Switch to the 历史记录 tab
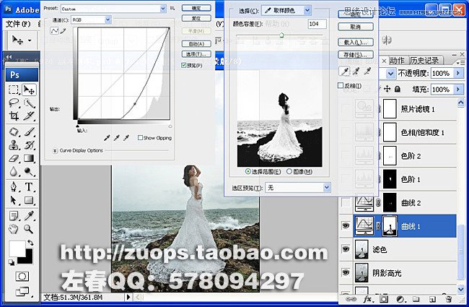The image size is (469, 307). tap(424, 60)
